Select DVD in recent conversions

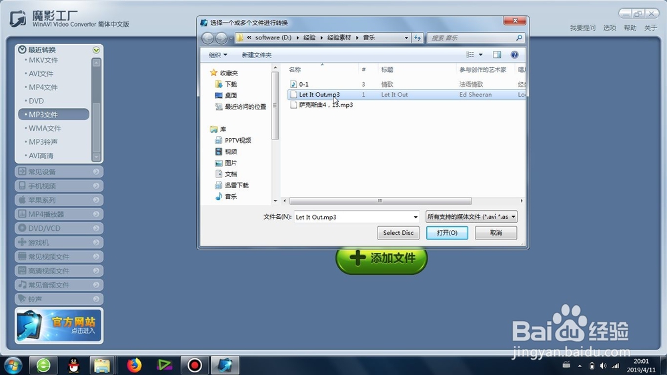point(36,101)
